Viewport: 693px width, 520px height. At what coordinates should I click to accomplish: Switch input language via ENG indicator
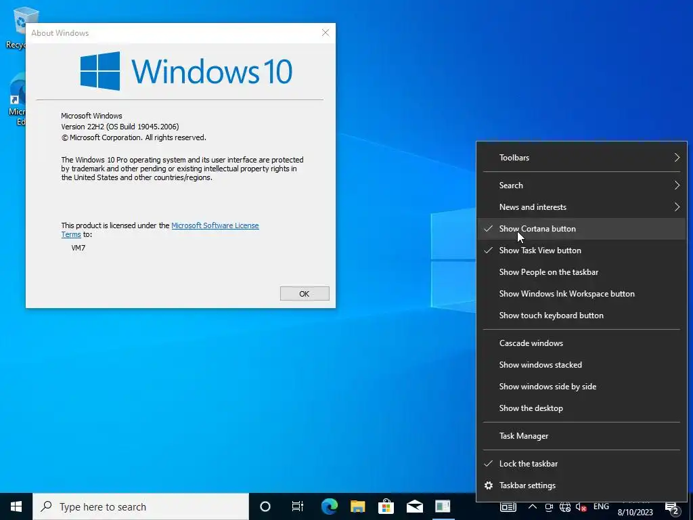tap(601, 506)
